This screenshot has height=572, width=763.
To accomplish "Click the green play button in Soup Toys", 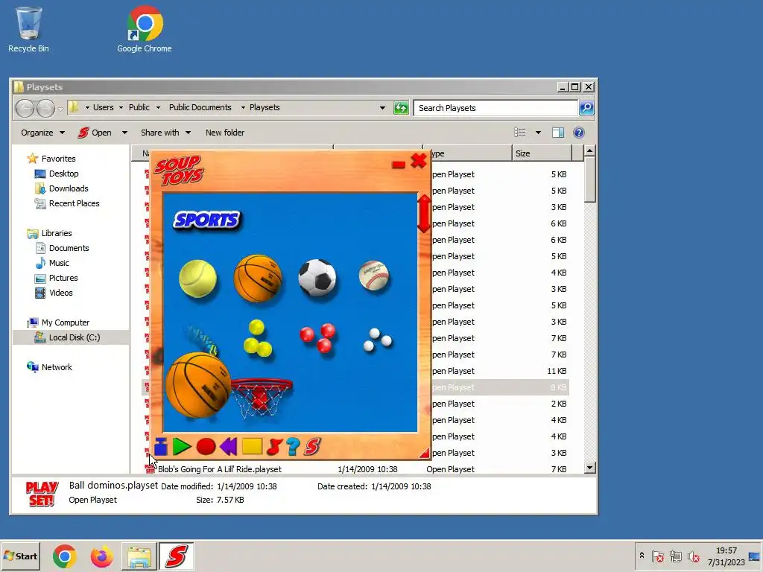I will [x=182, y=447].
